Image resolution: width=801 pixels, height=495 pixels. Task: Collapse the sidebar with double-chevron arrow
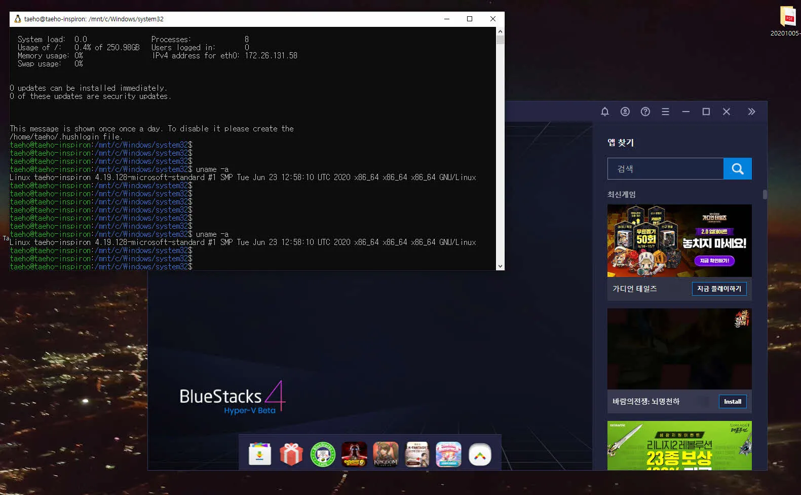pyautogui.click(x=751, y=112)
